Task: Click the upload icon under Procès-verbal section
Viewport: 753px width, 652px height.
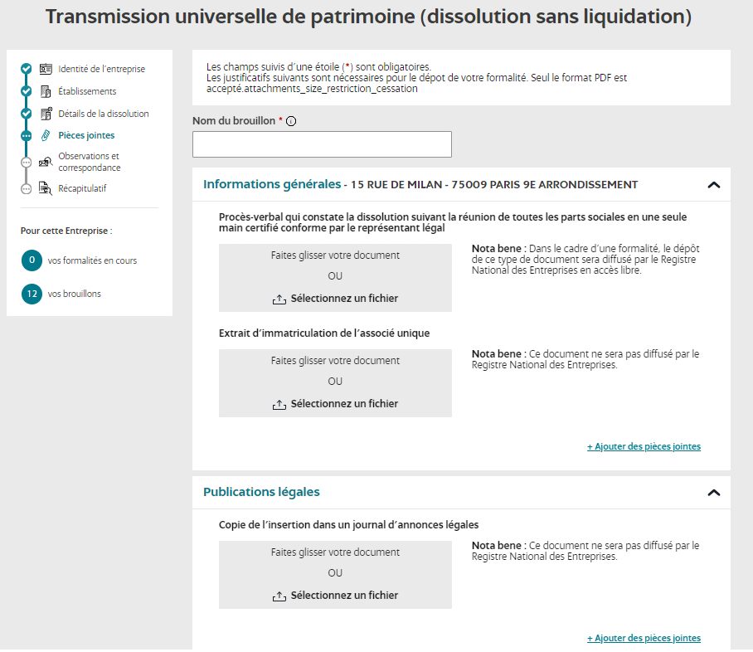Action: pos(279,299)
